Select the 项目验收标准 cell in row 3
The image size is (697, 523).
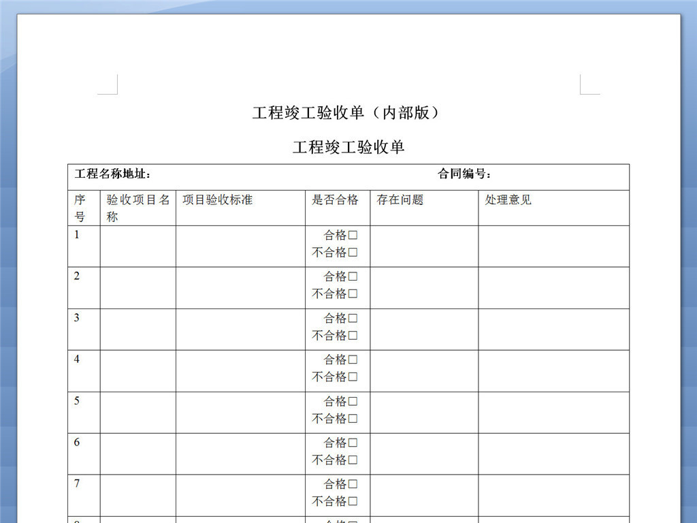tap(240, 329)
